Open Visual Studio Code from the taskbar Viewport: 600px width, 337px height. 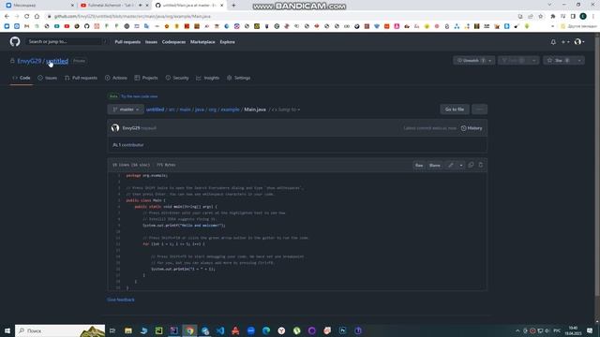coord(220,330)
